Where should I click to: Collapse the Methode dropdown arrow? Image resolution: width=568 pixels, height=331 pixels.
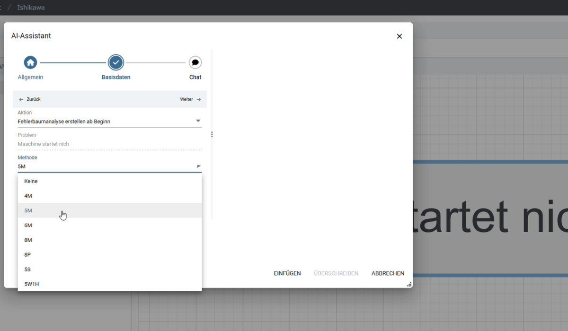point(198,166)
